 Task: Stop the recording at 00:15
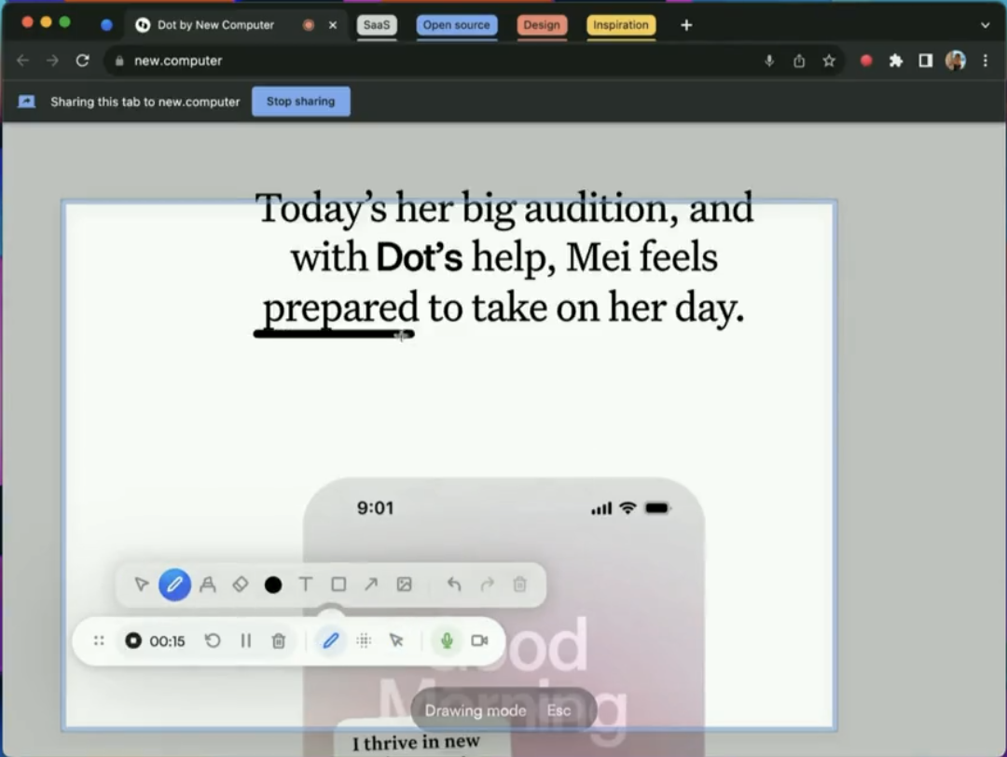[133, 640]
